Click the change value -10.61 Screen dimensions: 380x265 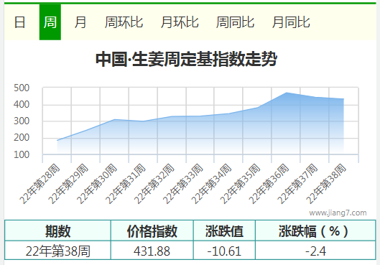pyautogui.click(x=224, y=251)
